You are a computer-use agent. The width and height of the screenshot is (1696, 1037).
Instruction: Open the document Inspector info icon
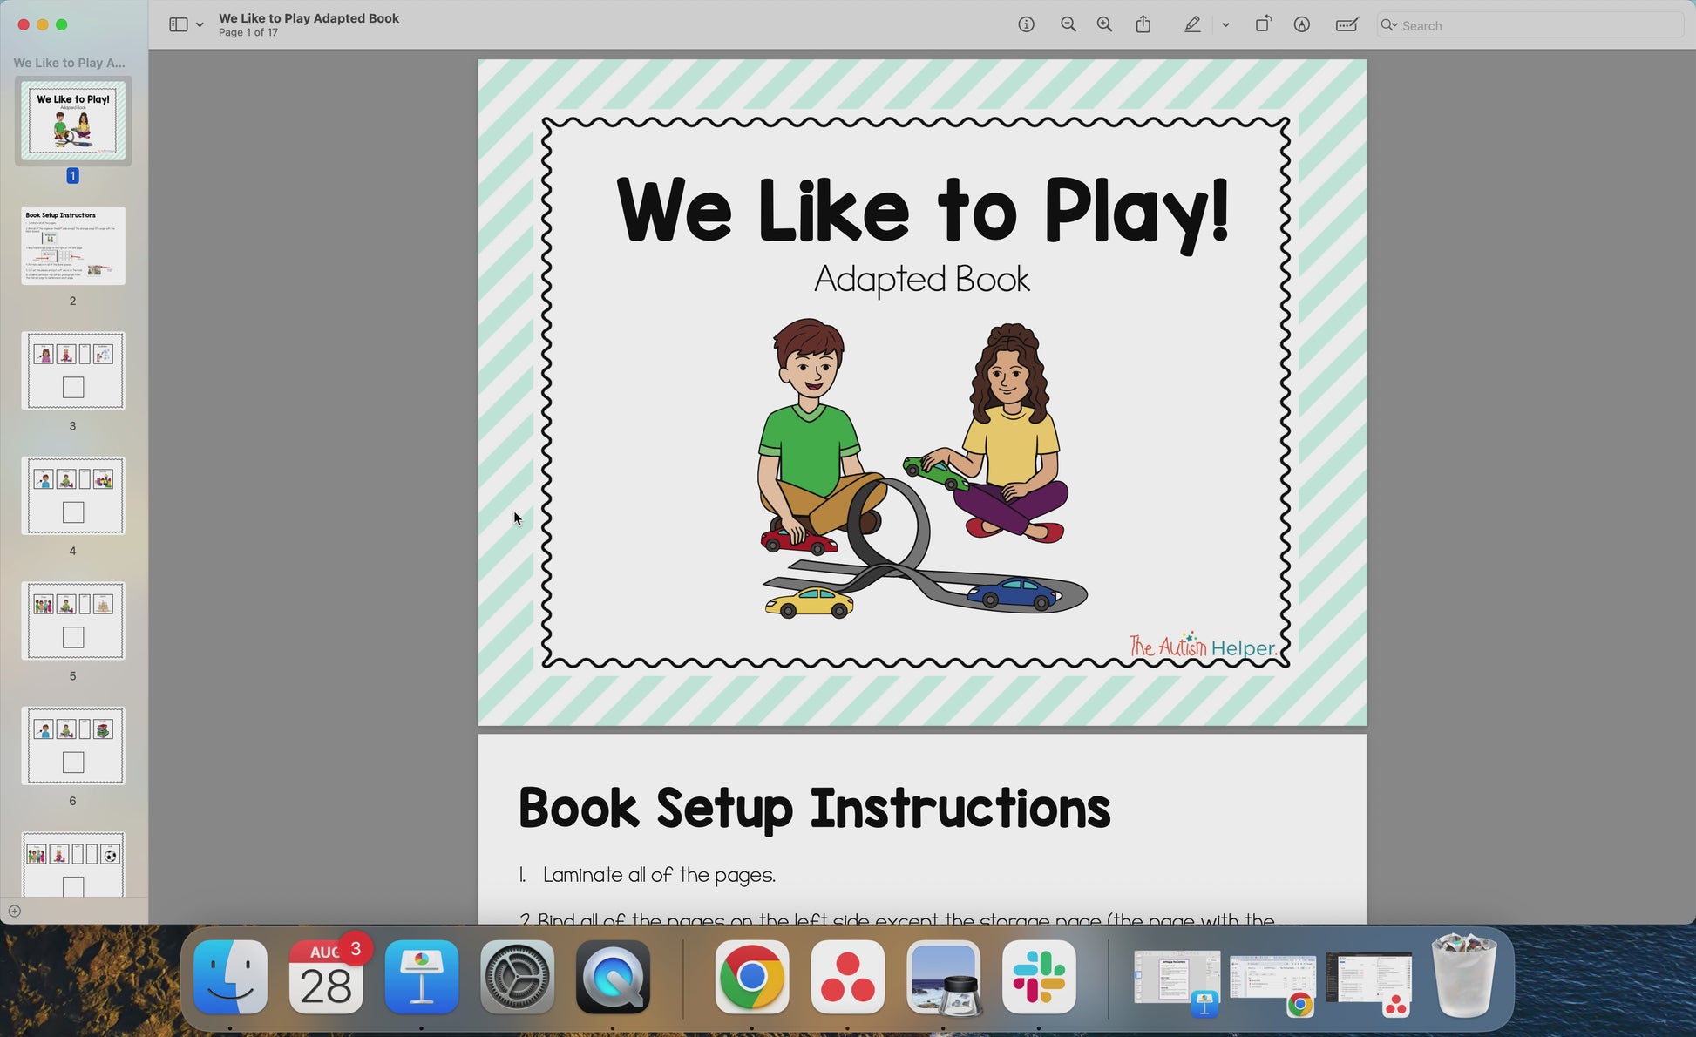pyautogui.click(x=1026, y=24)
